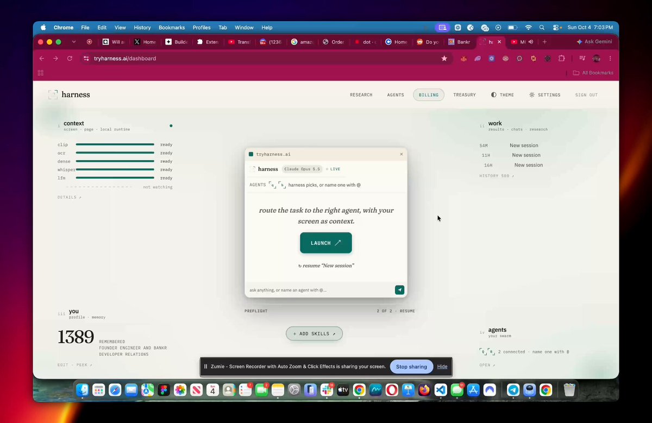Image resolution: width=652 pixels, height=423 pixels.
Task: Expand work HISTORY 500
Action: [x=496, y=176]
